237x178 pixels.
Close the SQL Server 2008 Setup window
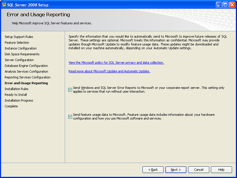232,5
